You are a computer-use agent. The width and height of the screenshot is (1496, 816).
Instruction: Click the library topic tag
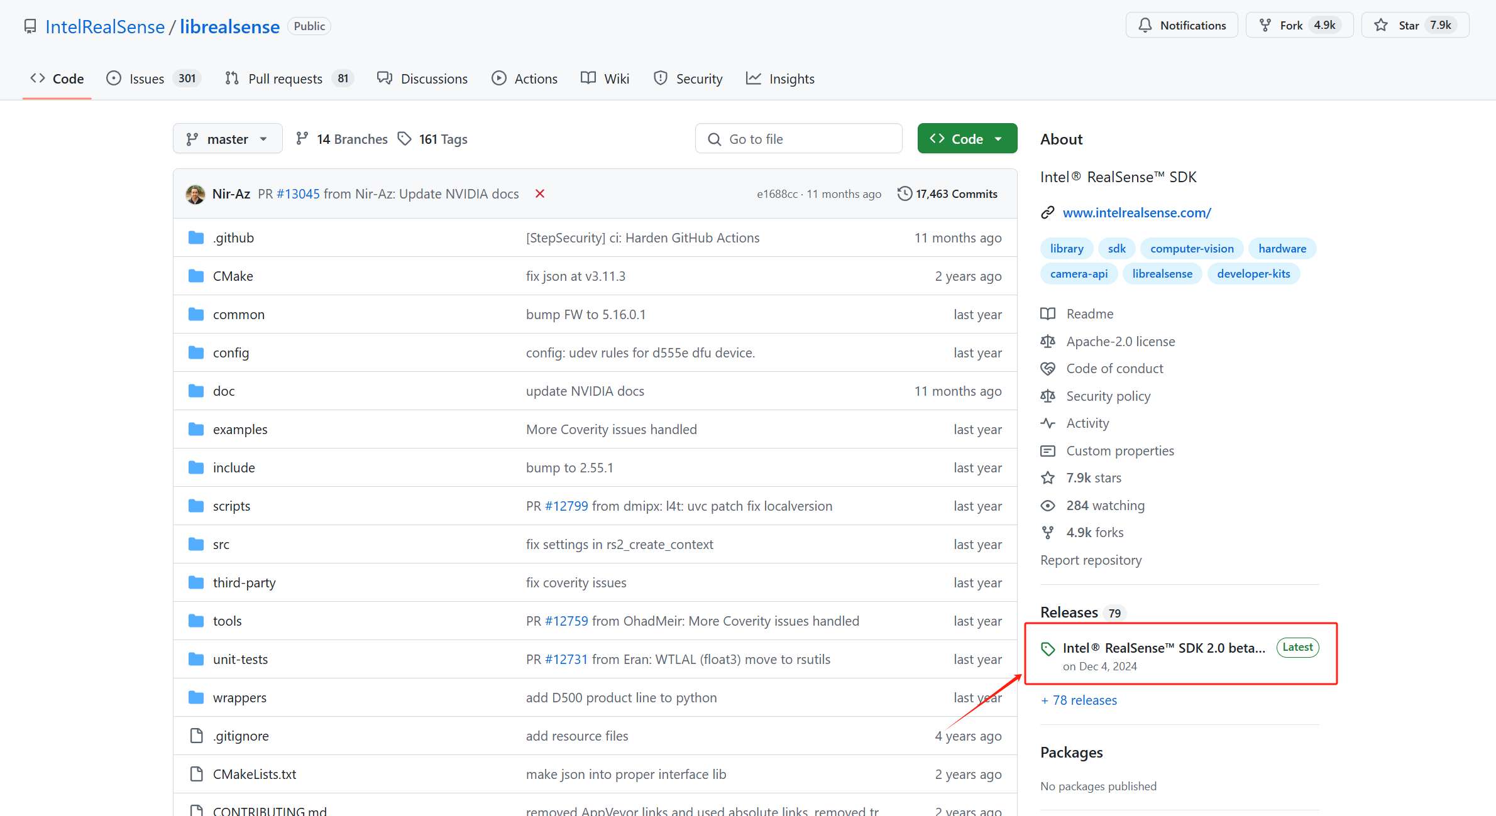click(1067, 248)
